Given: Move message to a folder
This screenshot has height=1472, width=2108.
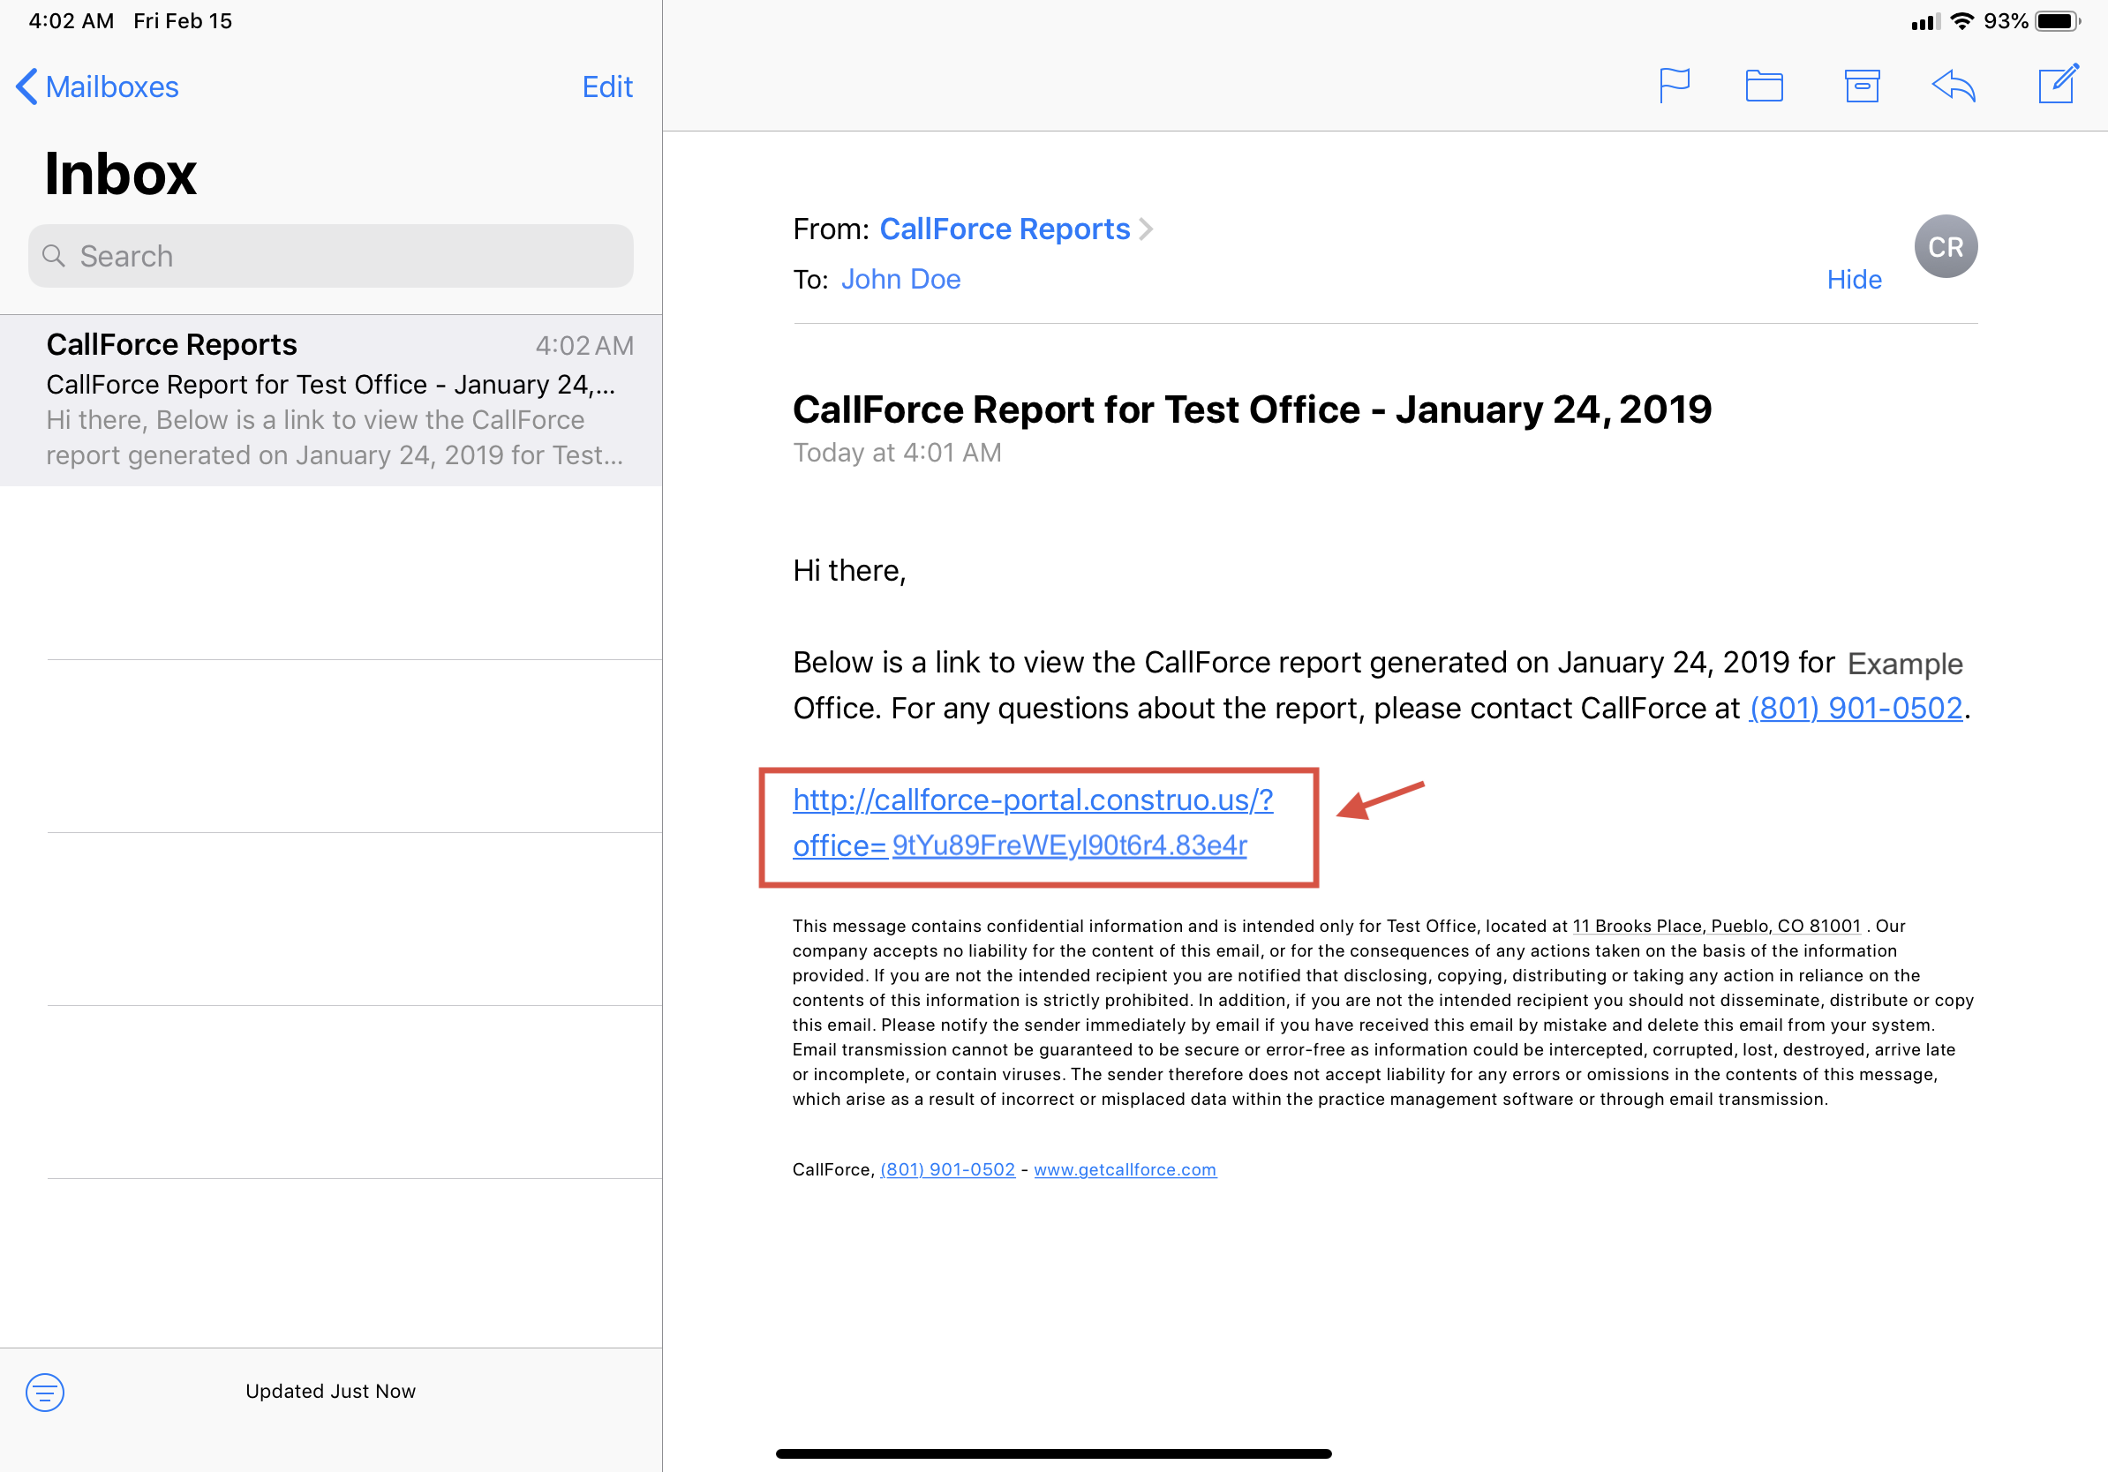Looking at the screenshot, I should tap(1764, 86).
